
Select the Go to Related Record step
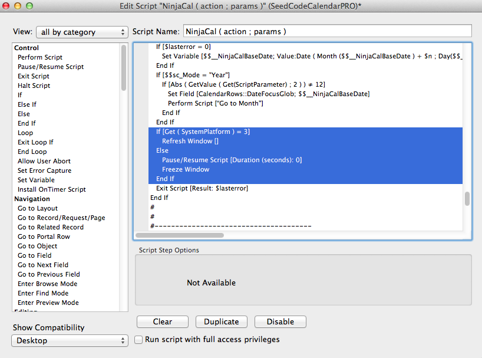click(51, 227)
